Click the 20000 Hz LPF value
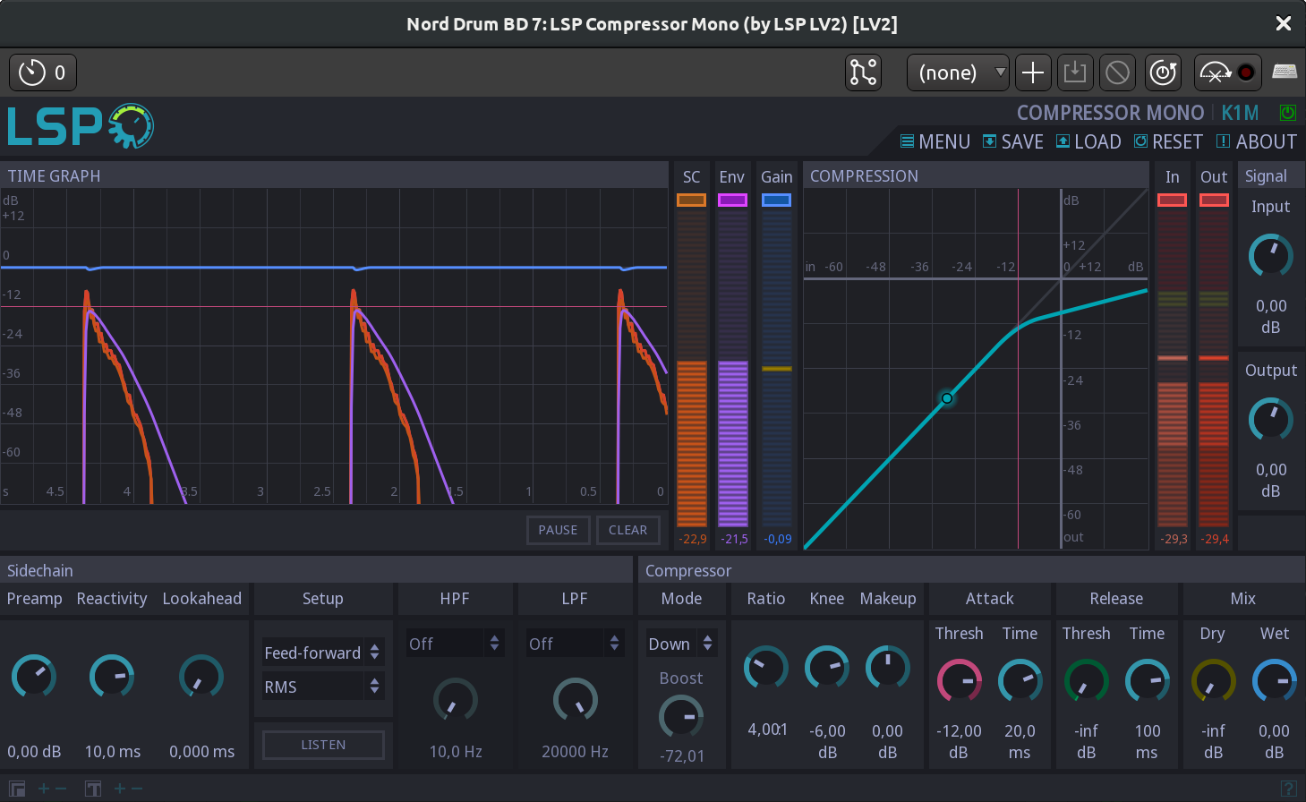 (x=575, y=752)
